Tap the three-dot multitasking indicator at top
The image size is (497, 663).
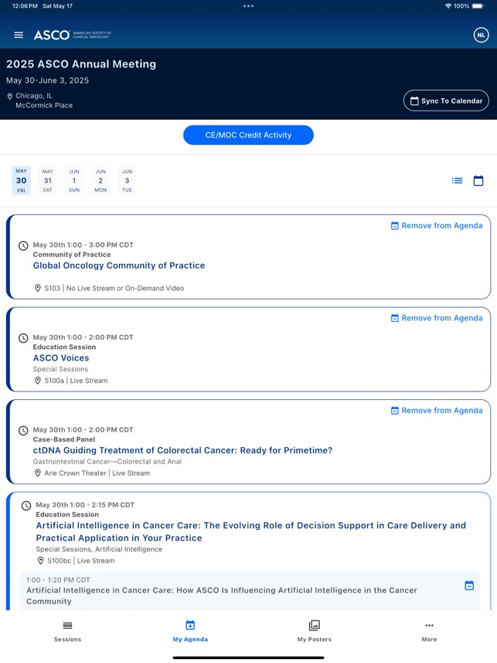coord(249,6)
